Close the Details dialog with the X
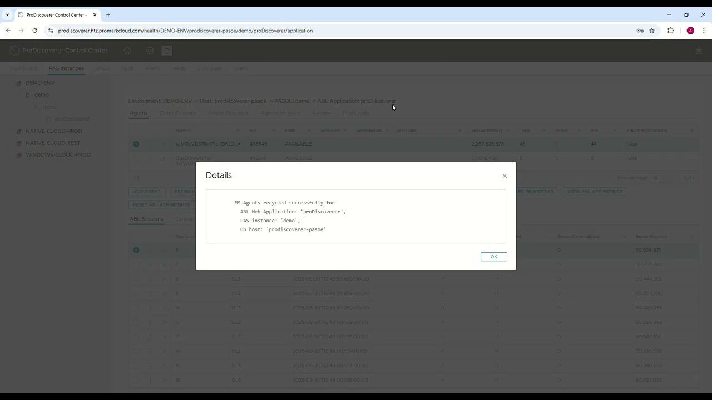The width and height of the screenshot is (712, 400). 505,176
